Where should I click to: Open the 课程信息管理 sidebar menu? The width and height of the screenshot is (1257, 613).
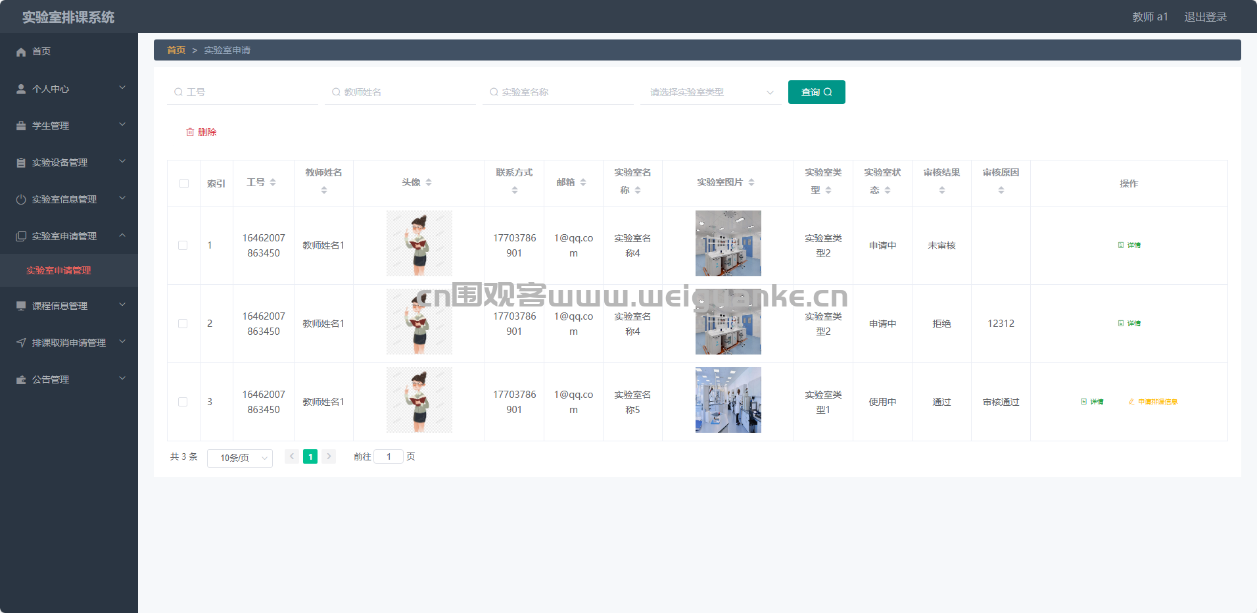[69, 306]
